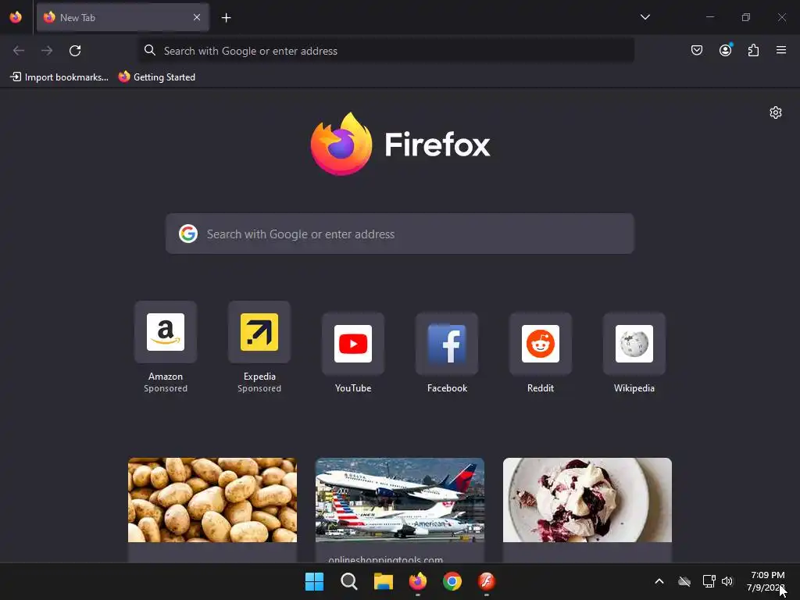Select the New Tab tab

[x=123, y=17]
